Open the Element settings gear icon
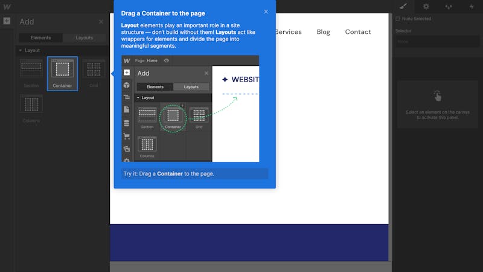Image resolution: width=483 pixels, height=272 pixels. point(426,6)
